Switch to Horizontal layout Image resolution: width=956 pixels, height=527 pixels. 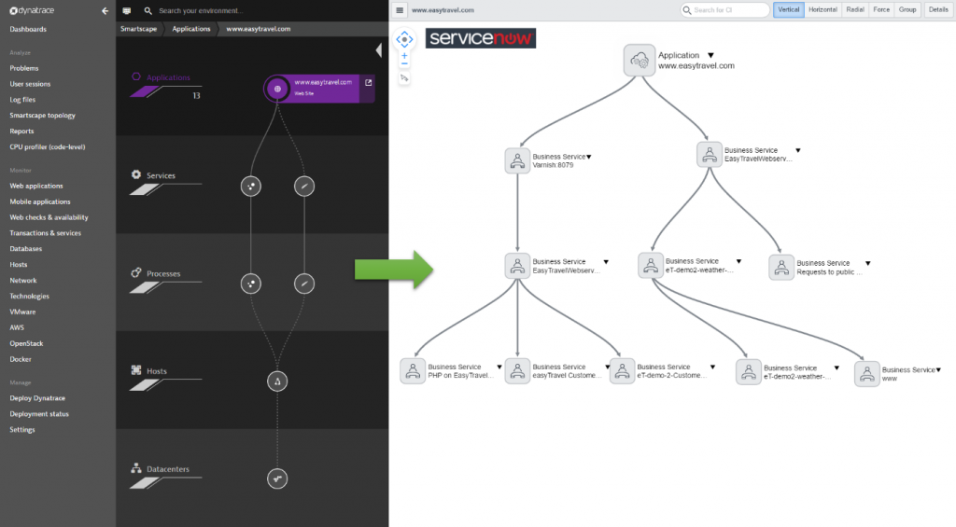pos(822,9)
